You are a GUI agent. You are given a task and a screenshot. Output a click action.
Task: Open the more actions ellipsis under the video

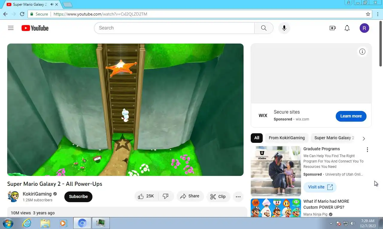tap(238, 196)
